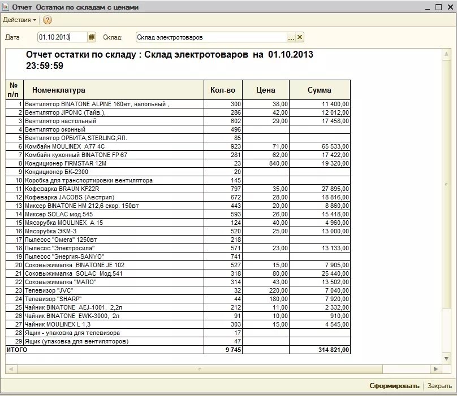Click the Сформировать button
This screenshot has width=457, height=396.
394,386
